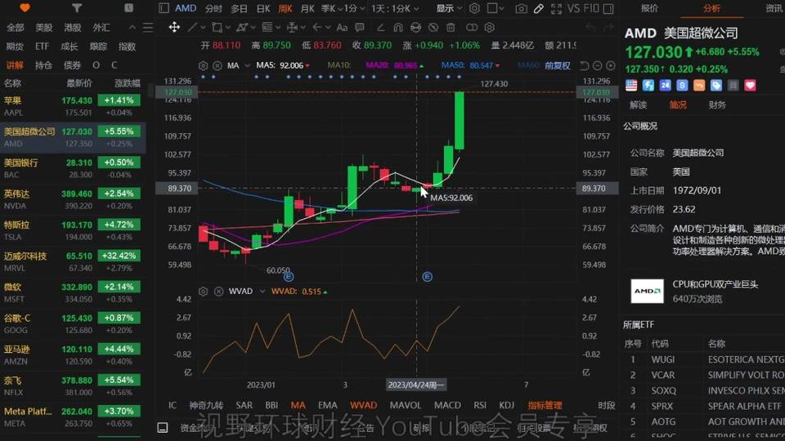
Task: Select the 美股 US stocks category
Action: pyautogui.click(x=43, y=28)
